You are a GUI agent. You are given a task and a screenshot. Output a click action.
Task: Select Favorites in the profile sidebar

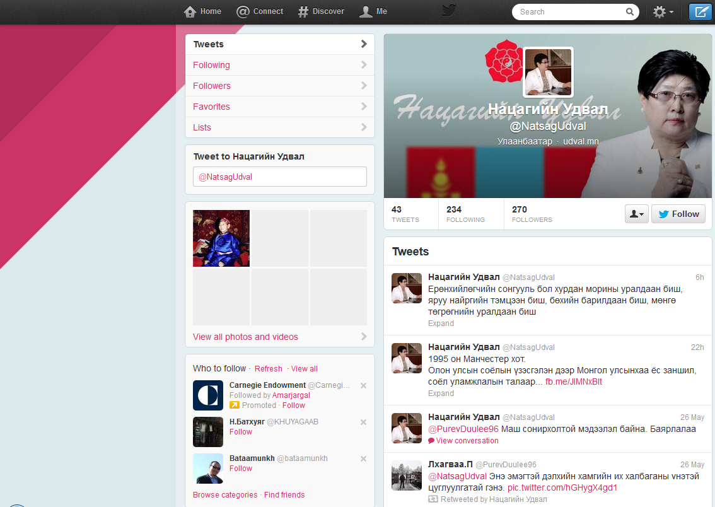point(211,107)
